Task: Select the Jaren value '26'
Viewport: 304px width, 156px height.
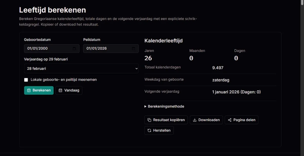Action: coord(148,58)
